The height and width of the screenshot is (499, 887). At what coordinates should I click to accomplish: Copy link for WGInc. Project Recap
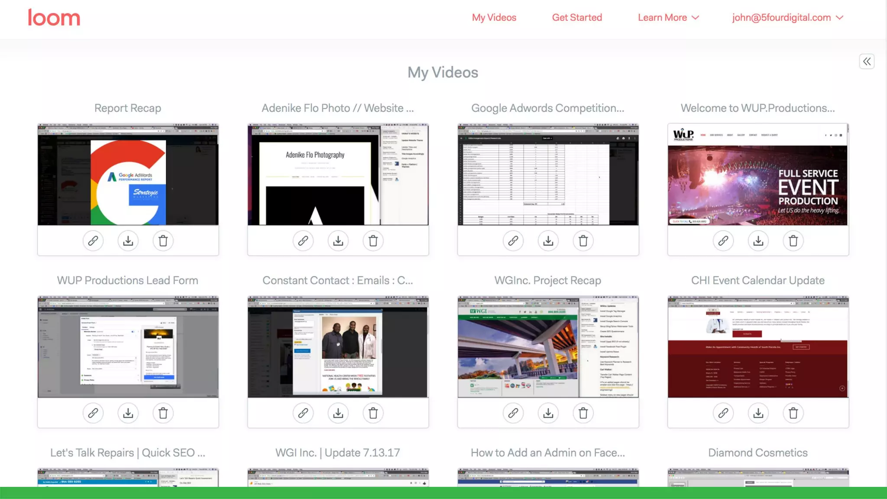point(513,413)
